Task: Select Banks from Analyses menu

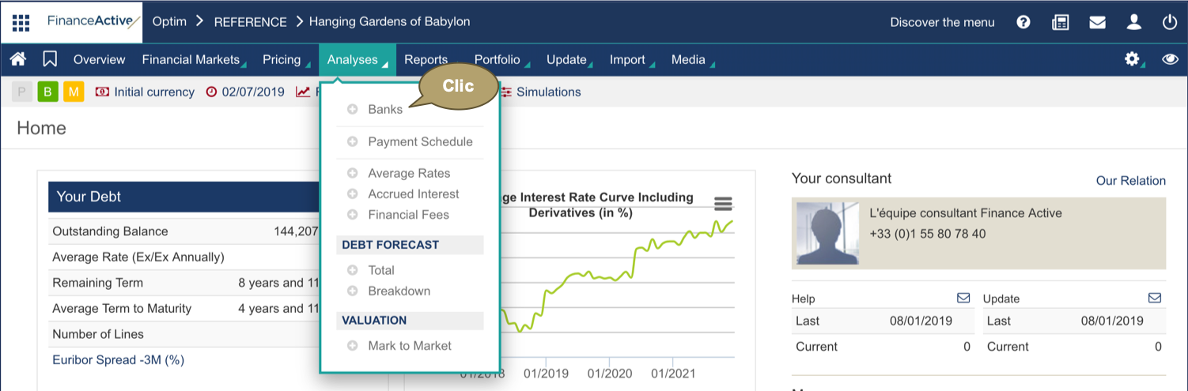Action: coord(384,110)
